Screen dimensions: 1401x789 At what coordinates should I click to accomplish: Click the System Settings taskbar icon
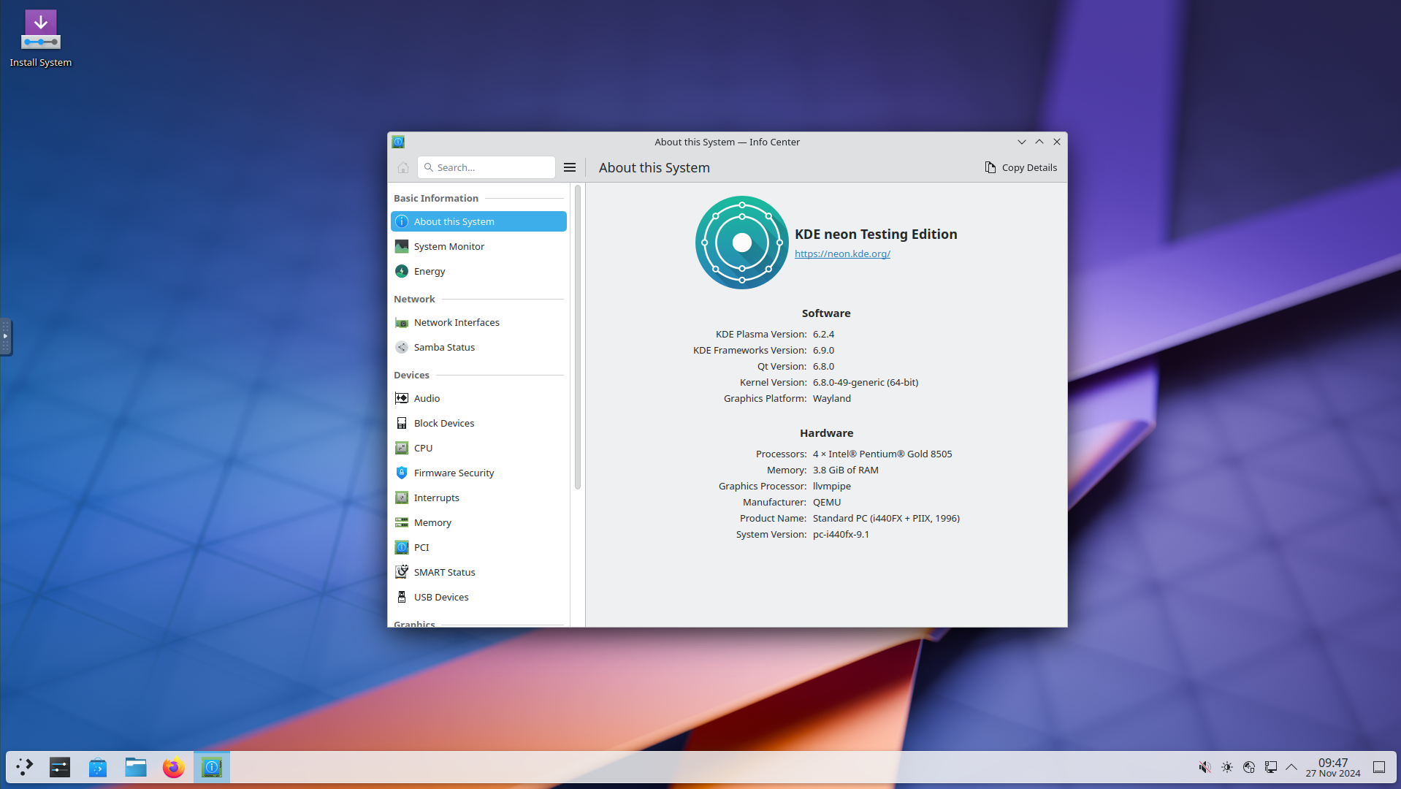click(60, 767)
